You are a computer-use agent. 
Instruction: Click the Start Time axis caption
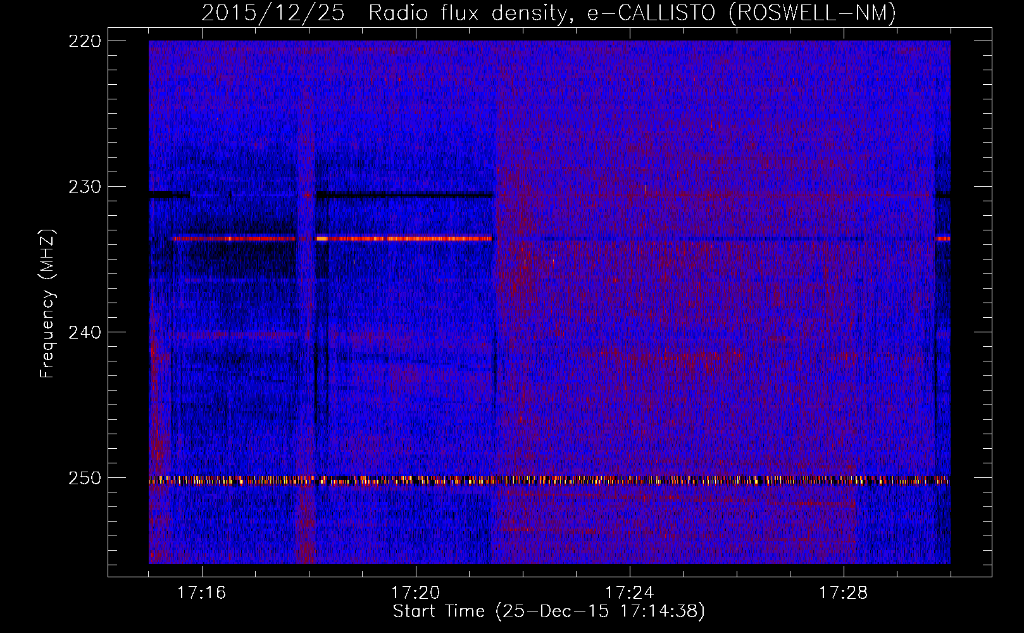click(549, 611)
